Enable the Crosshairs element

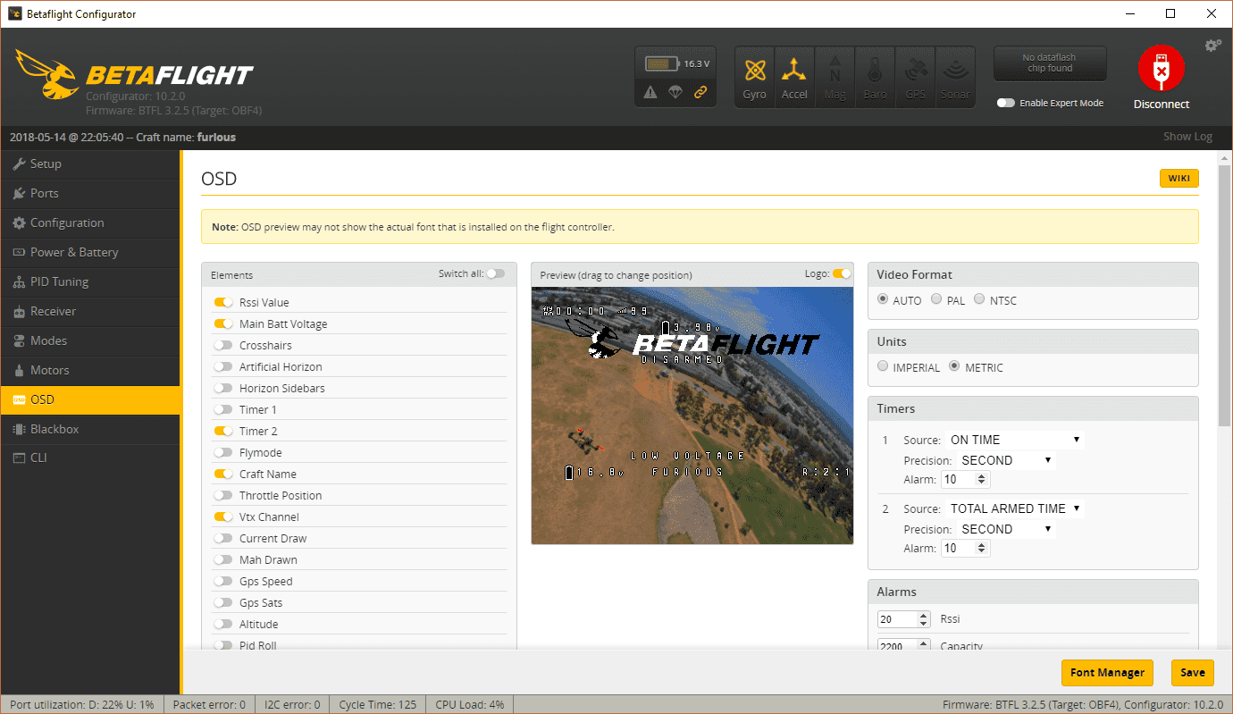[x=223, y=345]
